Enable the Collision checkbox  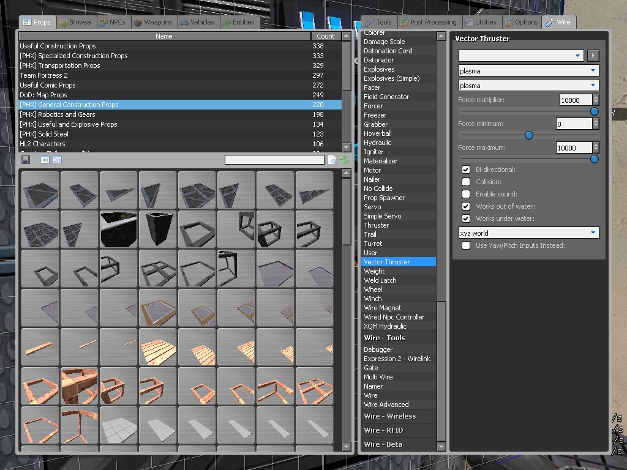[466, 182]
